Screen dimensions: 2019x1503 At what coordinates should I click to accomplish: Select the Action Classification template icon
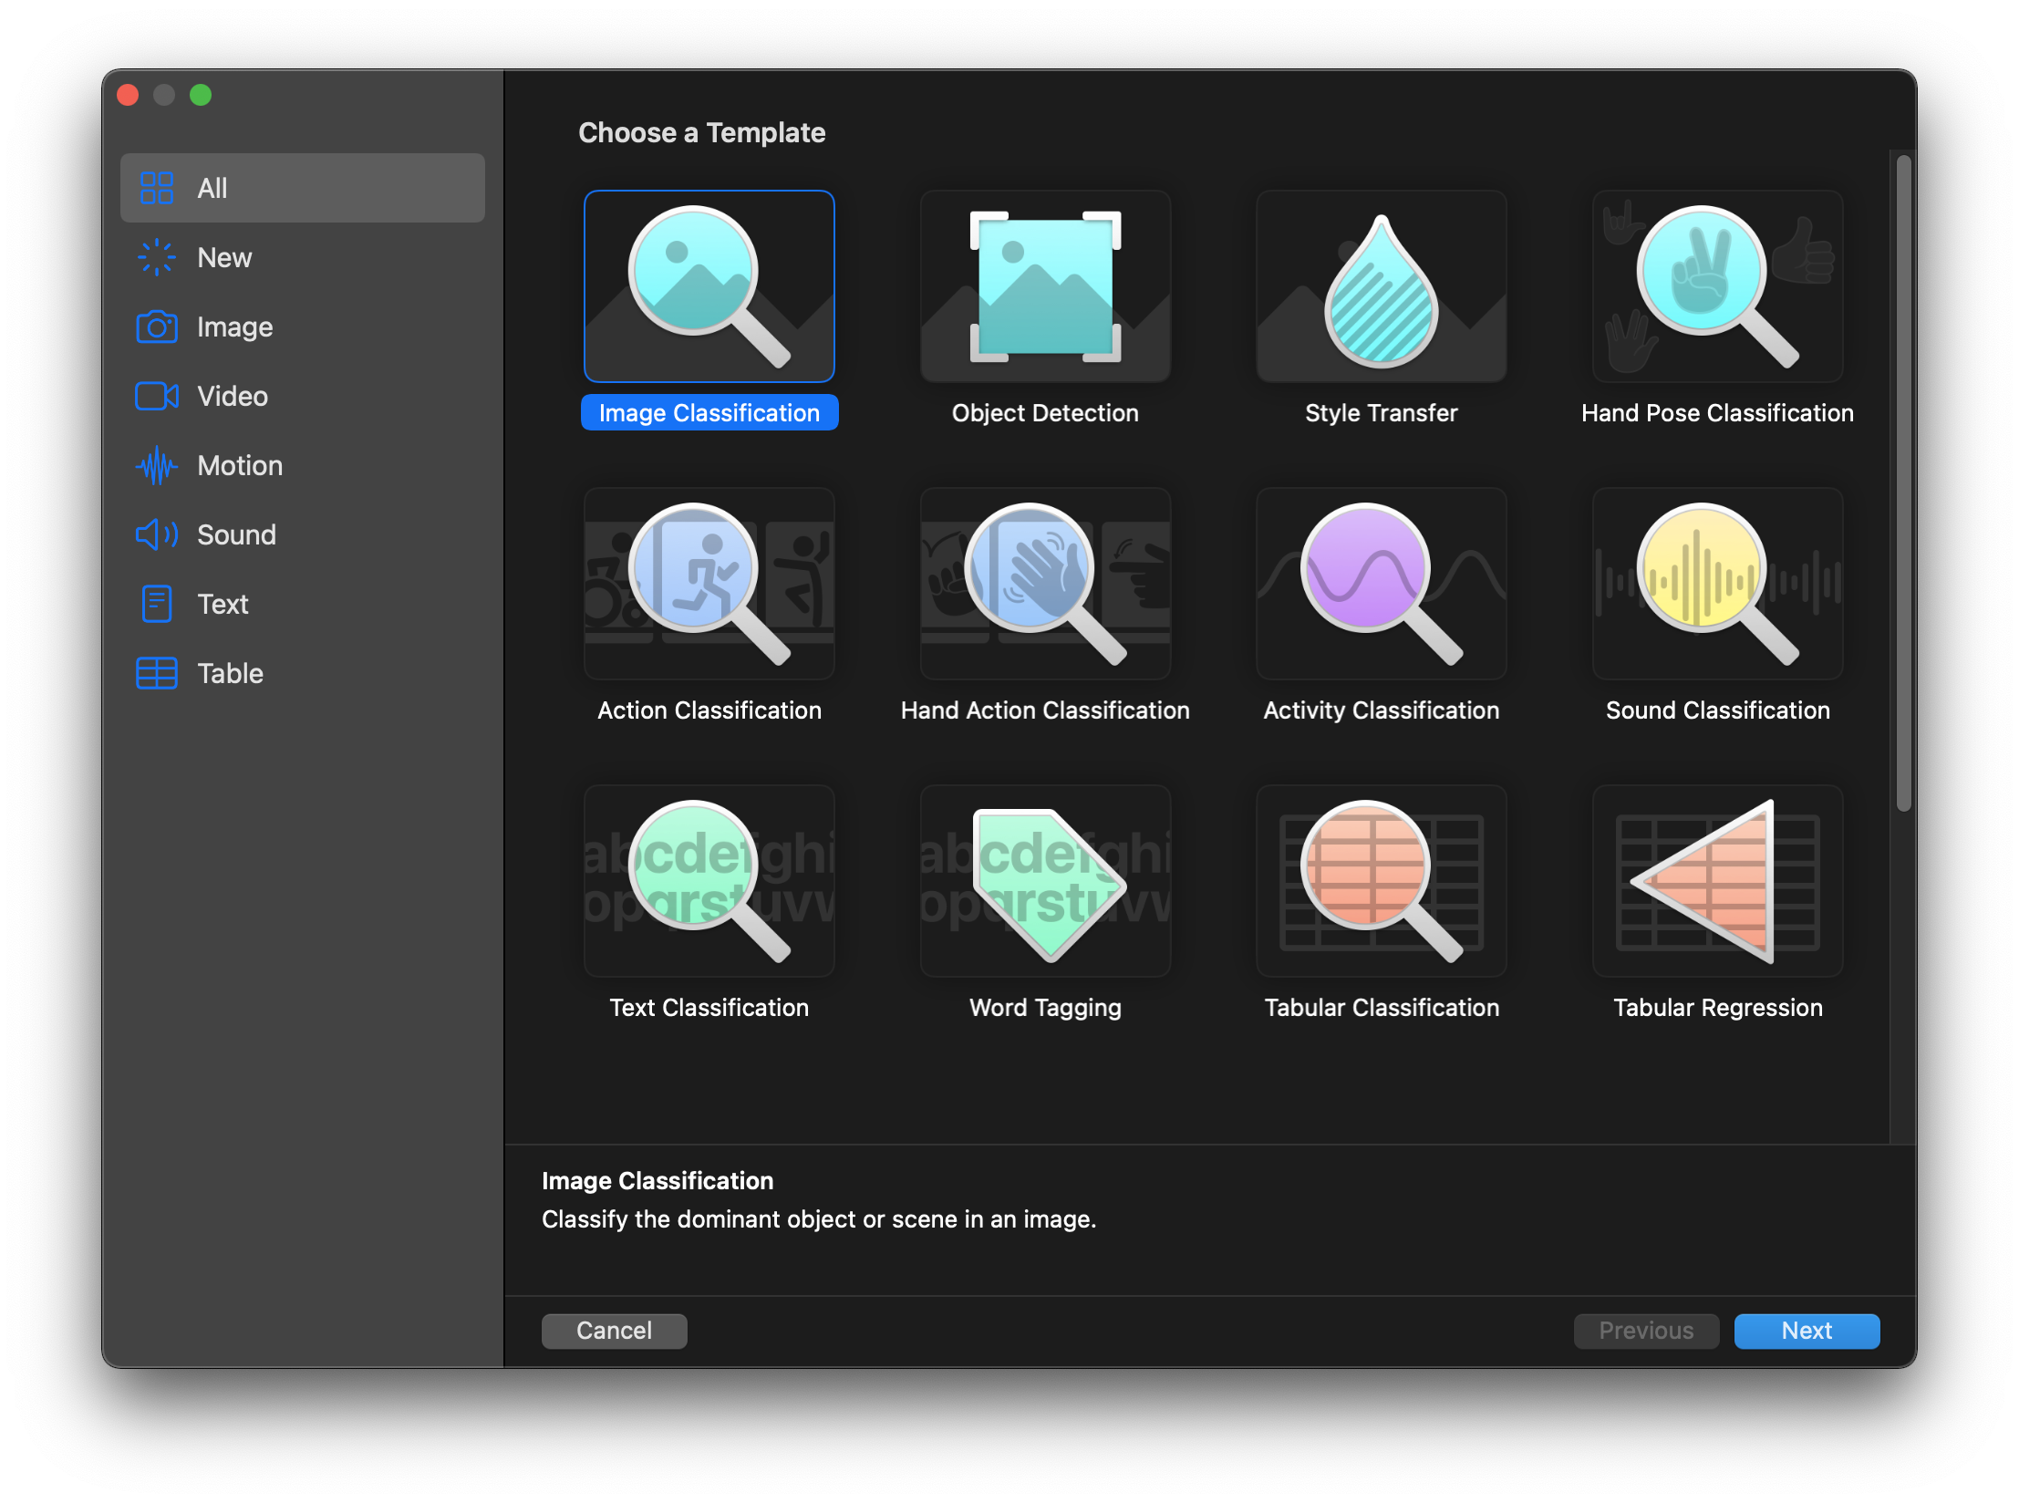click(x=709, y=584)
